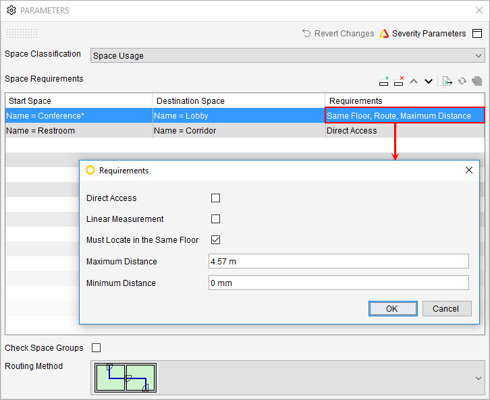
Task: Move the selected row up
Action: (414, 82)
